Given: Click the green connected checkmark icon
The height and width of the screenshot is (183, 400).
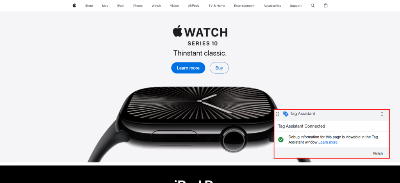Looking at the screenshot, I should 281,140.
